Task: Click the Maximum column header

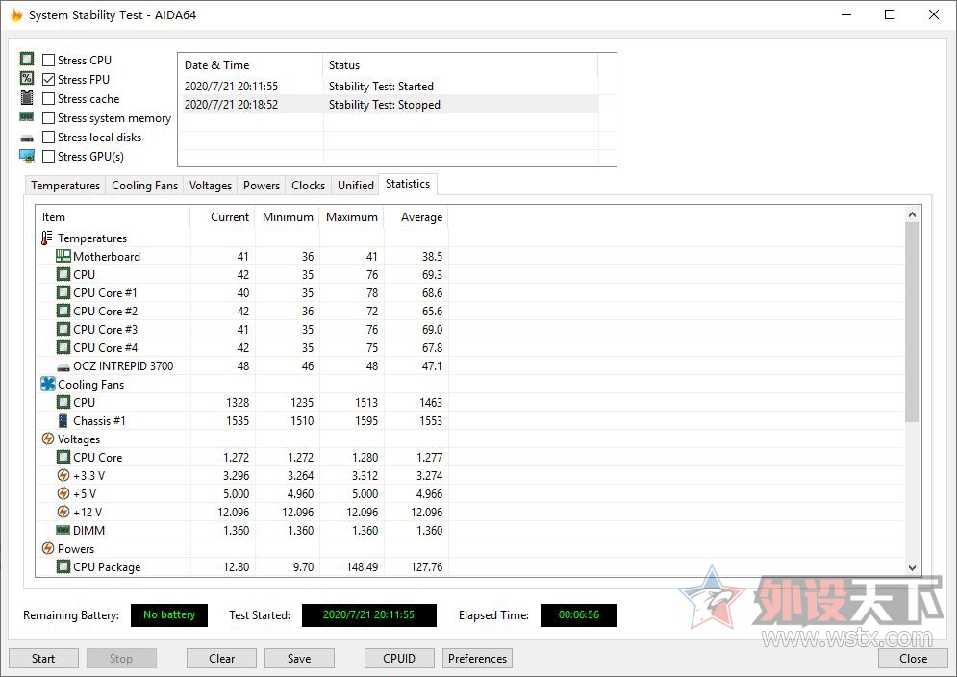Action: (x=352, y=217)
